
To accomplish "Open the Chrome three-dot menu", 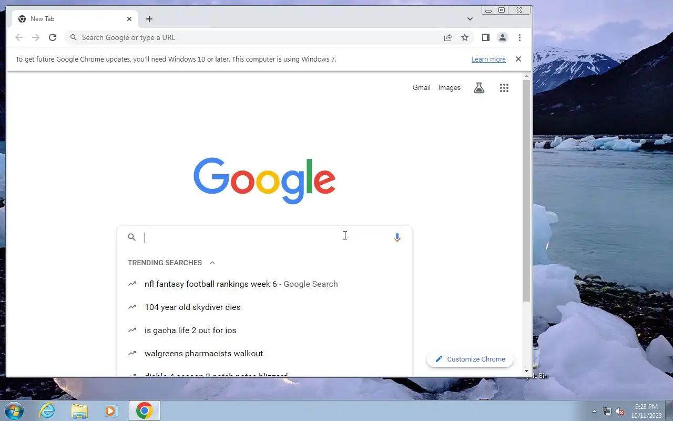I will [519, 37].
